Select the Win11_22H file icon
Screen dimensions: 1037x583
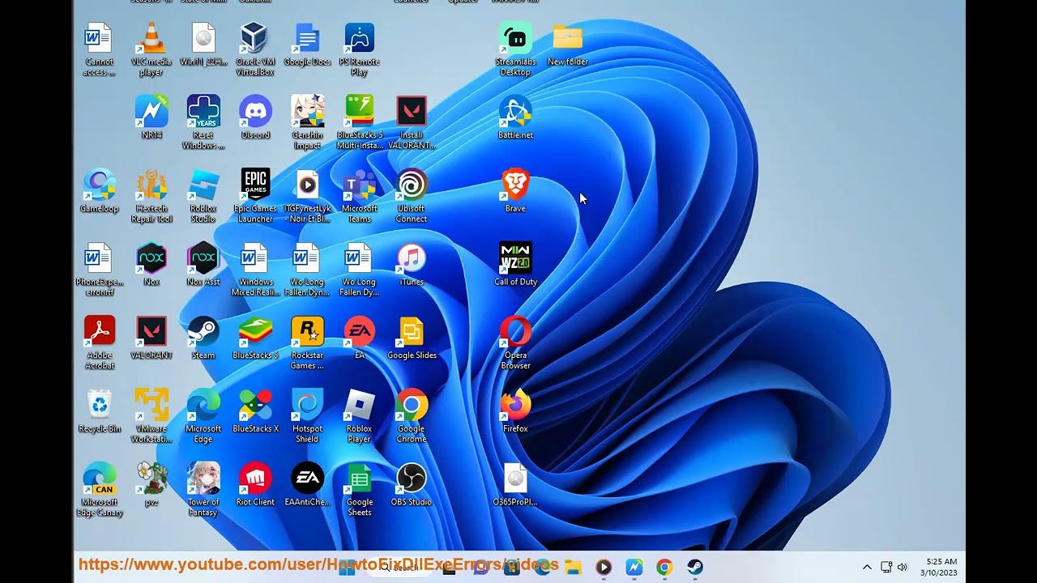203,45
